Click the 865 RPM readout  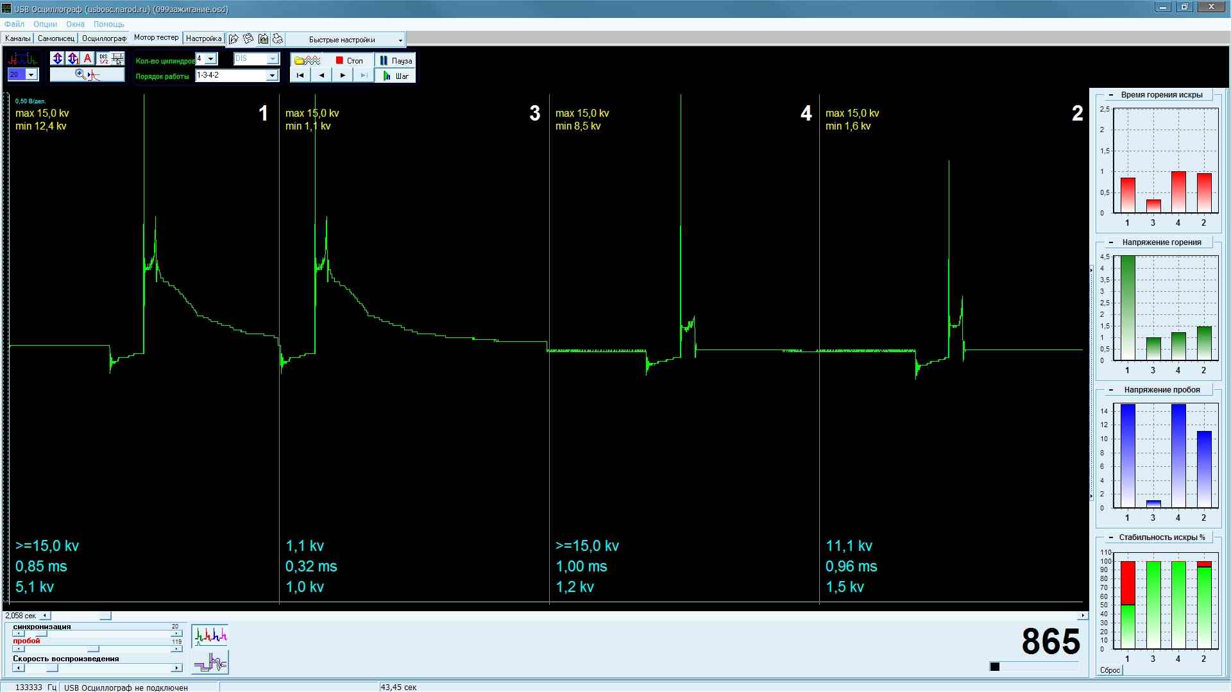pyautogui.click(x=1051, y=642)
